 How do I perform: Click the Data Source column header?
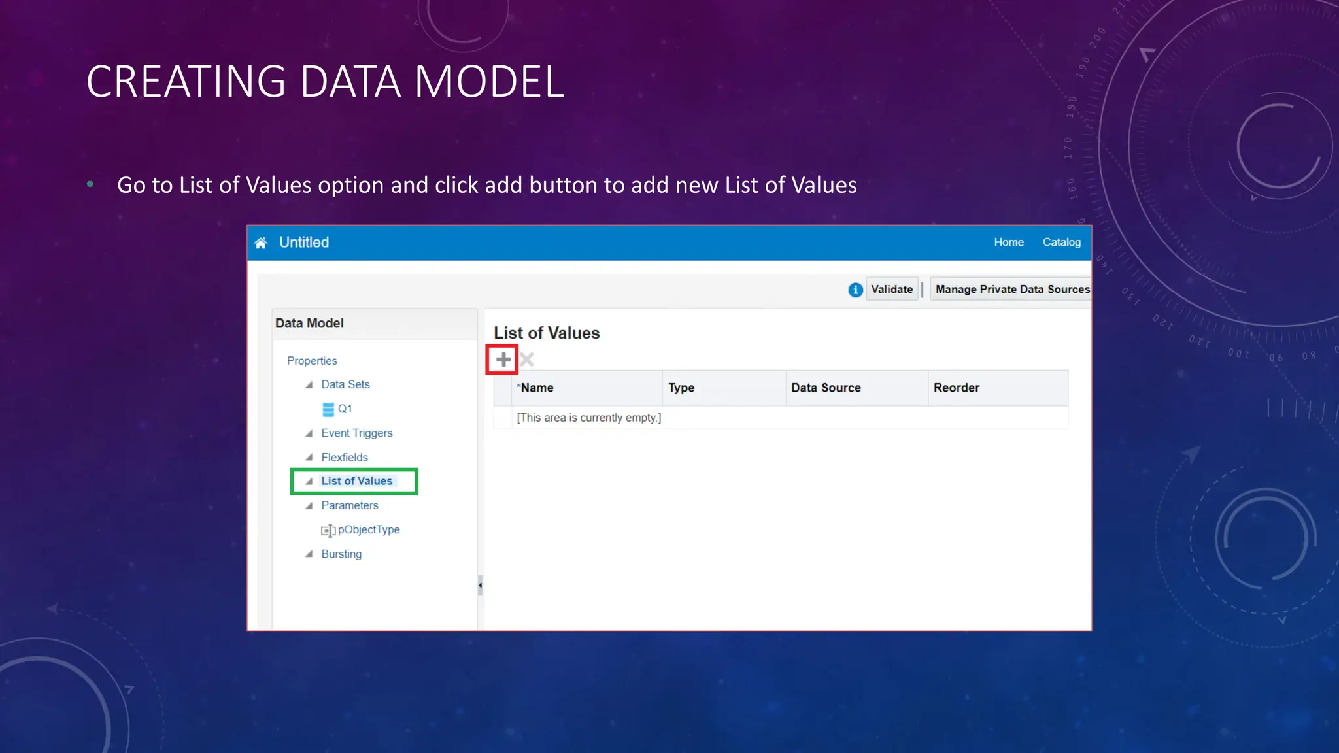pyautogui.click(x=826, y=388)
